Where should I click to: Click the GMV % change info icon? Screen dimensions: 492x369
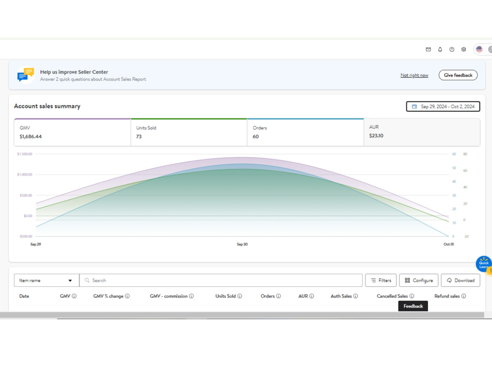pyautogui.click(x=127, y=296)
